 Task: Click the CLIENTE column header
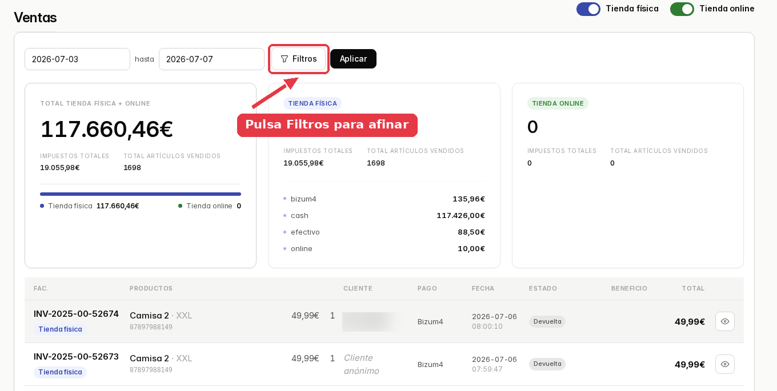[x=358, y=289]
